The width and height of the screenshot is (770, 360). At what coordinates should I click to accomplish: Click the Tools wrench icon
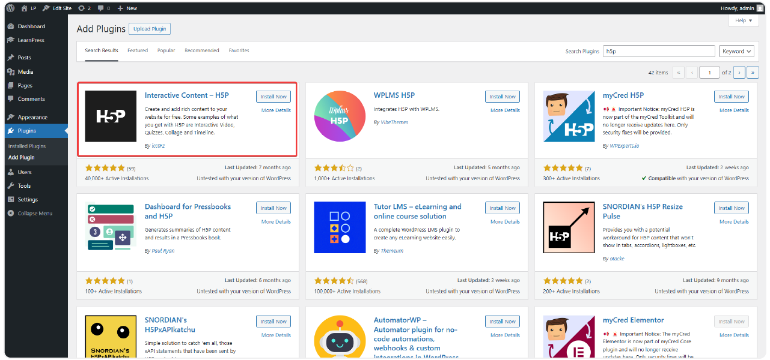pyautogui.click(x=11, y=186)
